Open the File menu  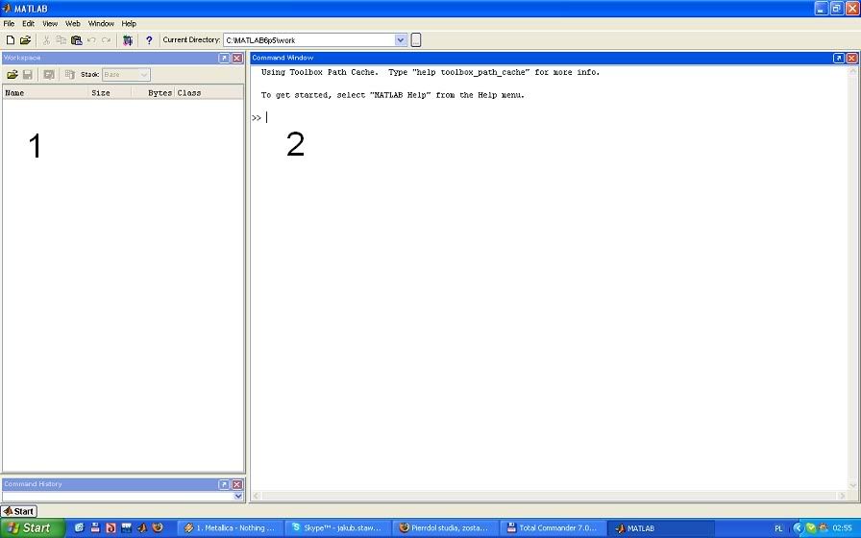pos(9,24)
